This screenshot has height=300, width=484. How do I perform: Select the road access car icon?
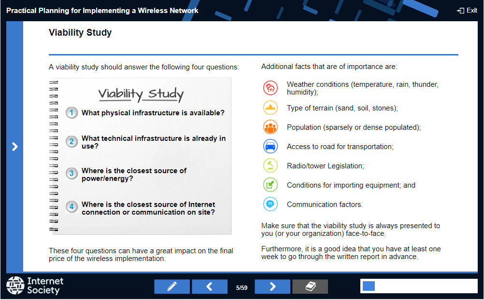[x=270, y=146]
